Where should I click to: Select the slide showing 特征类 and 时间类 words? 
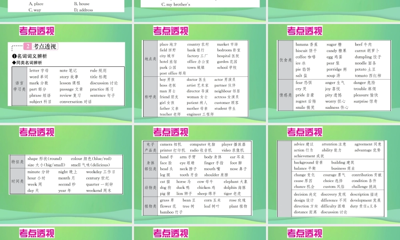tap(66, 174)
